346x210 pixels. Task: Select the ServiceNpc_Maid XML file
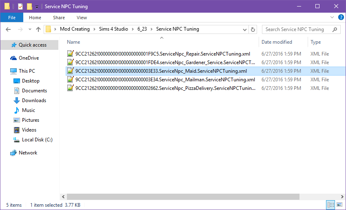click(x=161, y=71)
